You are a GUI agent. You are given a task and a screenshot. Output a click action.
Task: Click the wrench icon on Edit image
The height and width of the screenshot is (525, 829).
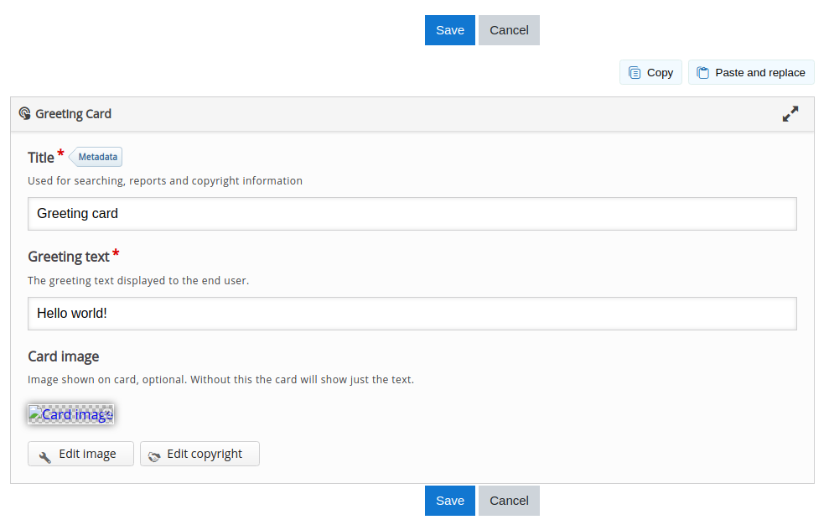pos(45,457)
